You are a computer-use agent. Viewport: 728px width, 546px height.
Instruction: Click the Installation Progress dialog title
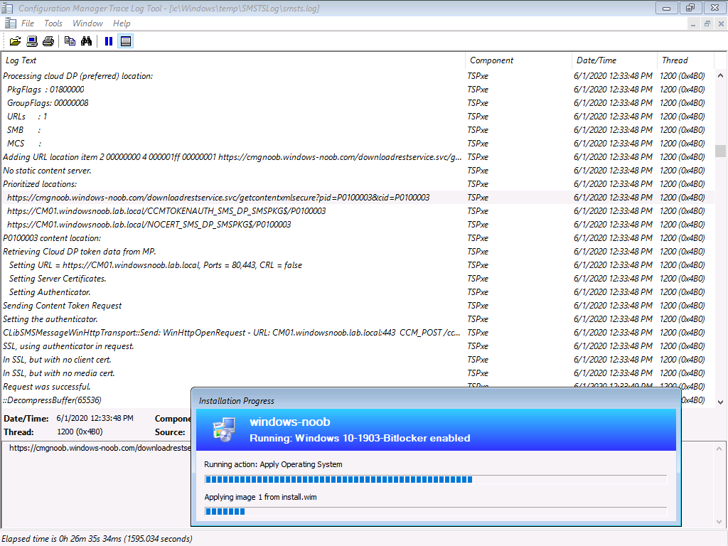coord(236,401)
